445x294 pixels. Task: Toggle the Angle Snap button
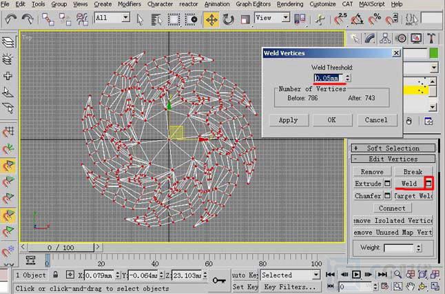[x=357, y=19]
